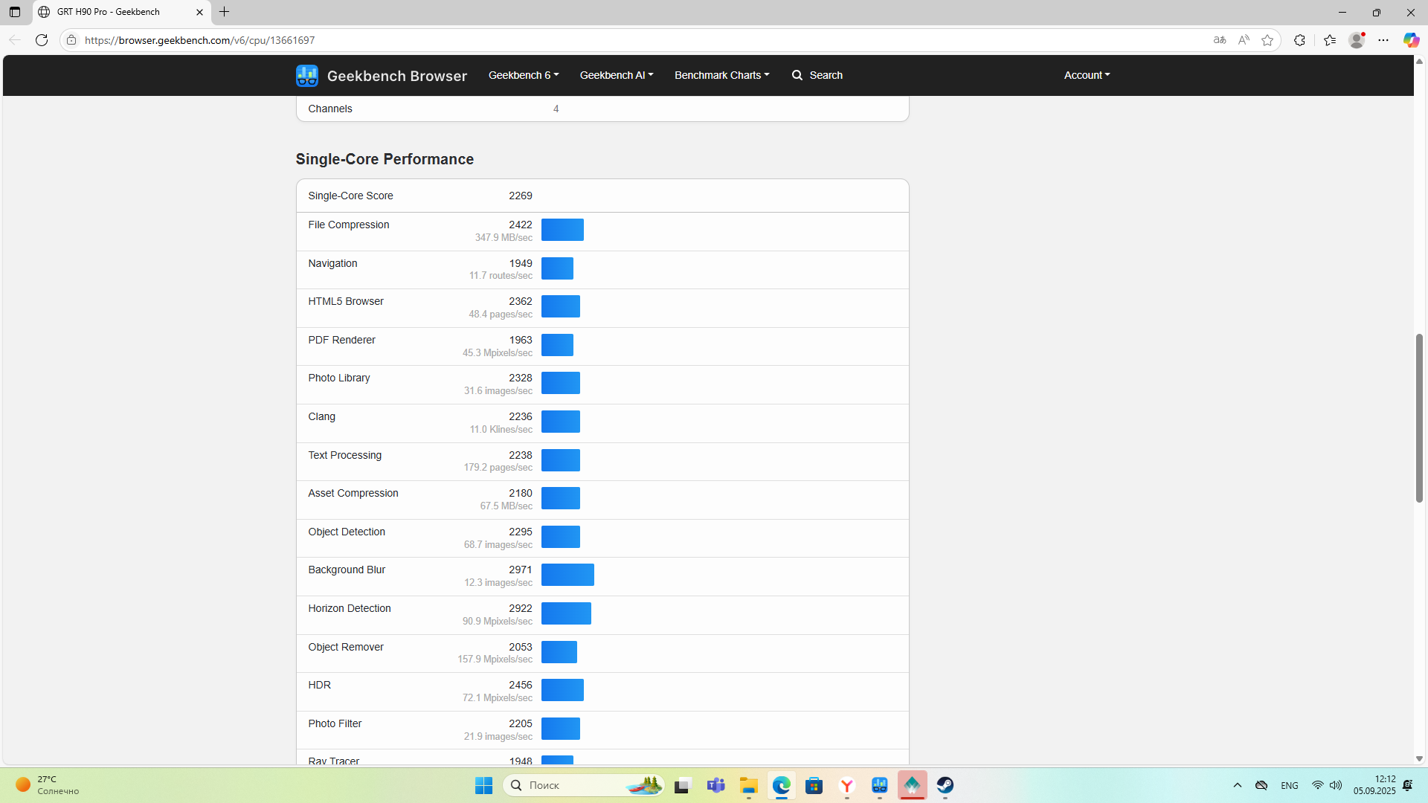
Task: Add page to favorites star icon
Action: tap(1267, 40)
